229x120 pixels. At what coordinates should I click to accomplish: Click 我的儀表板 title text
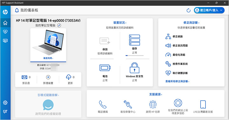[x=29, y=10]
